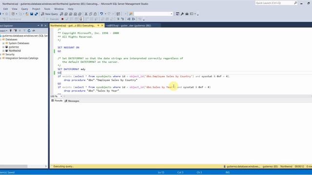Click the Cut scissors icon
The width and height of the screenshot is (312, 175).
86,14
